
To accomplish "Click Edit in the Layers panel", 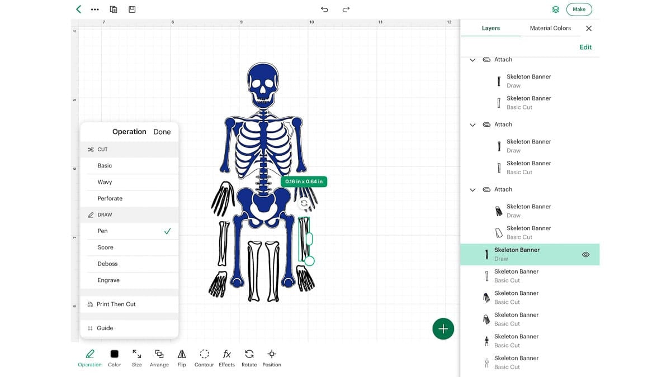I will 585,47.
